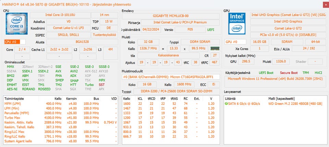Viewport: 329px width, 147px height.
Task: Click the WD Green M.2 2280 480GB drive entry
Action: coord(295,103)
